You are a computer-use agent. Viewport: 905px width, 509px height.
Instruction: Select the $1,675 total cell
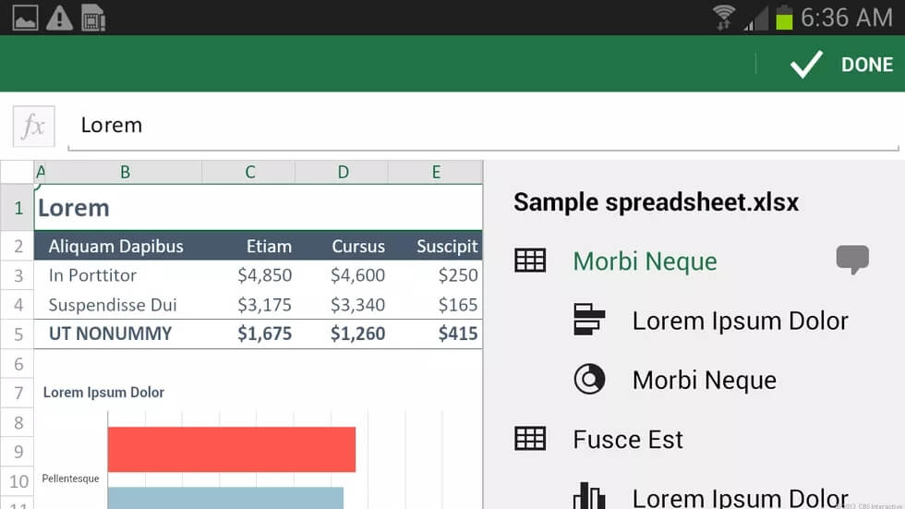248,334
